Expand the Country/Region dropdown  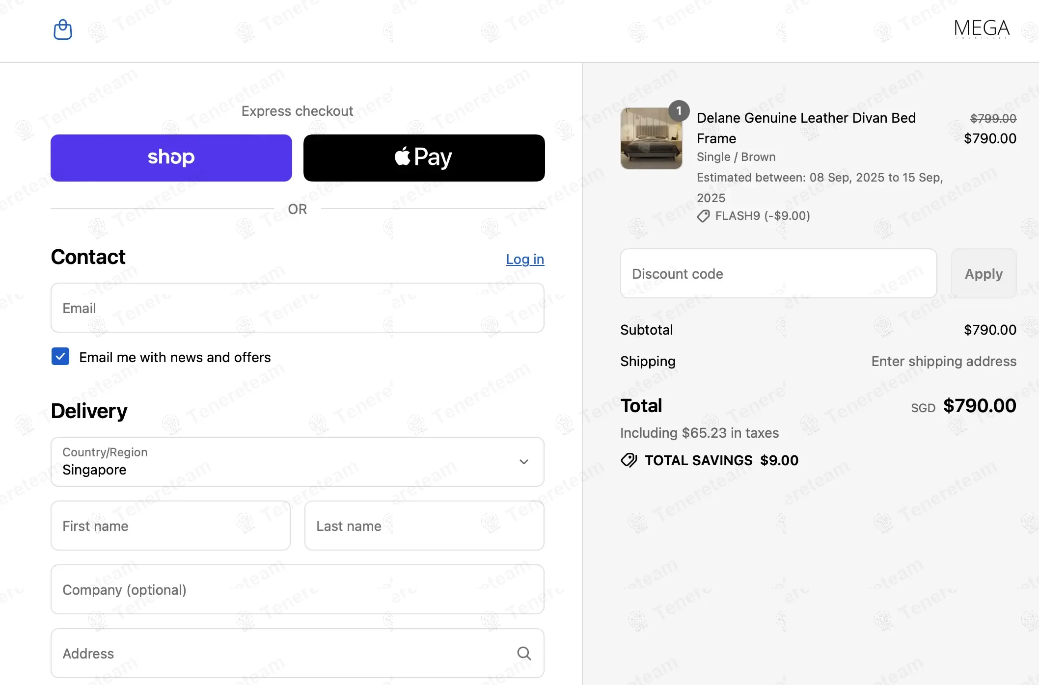pyautogui.click(x=298, y=462)
